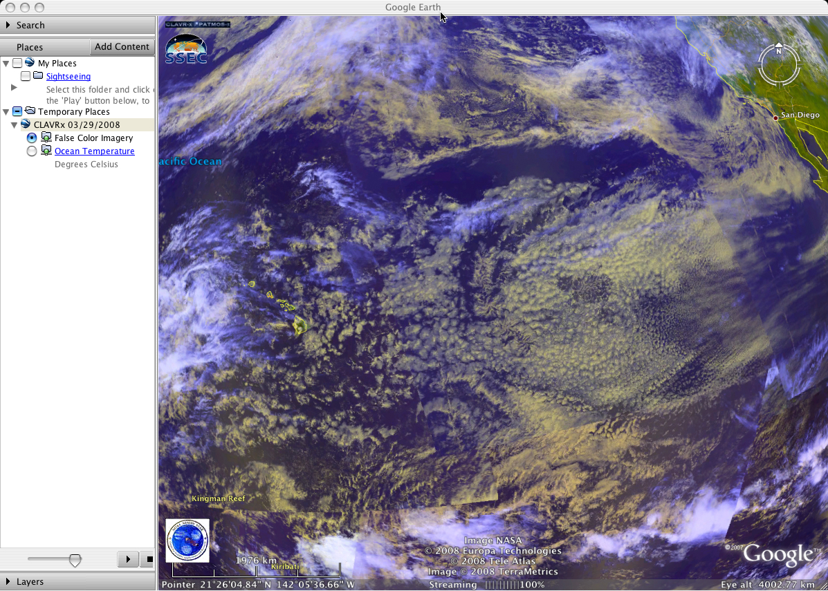Expand the Search panel

8,25
